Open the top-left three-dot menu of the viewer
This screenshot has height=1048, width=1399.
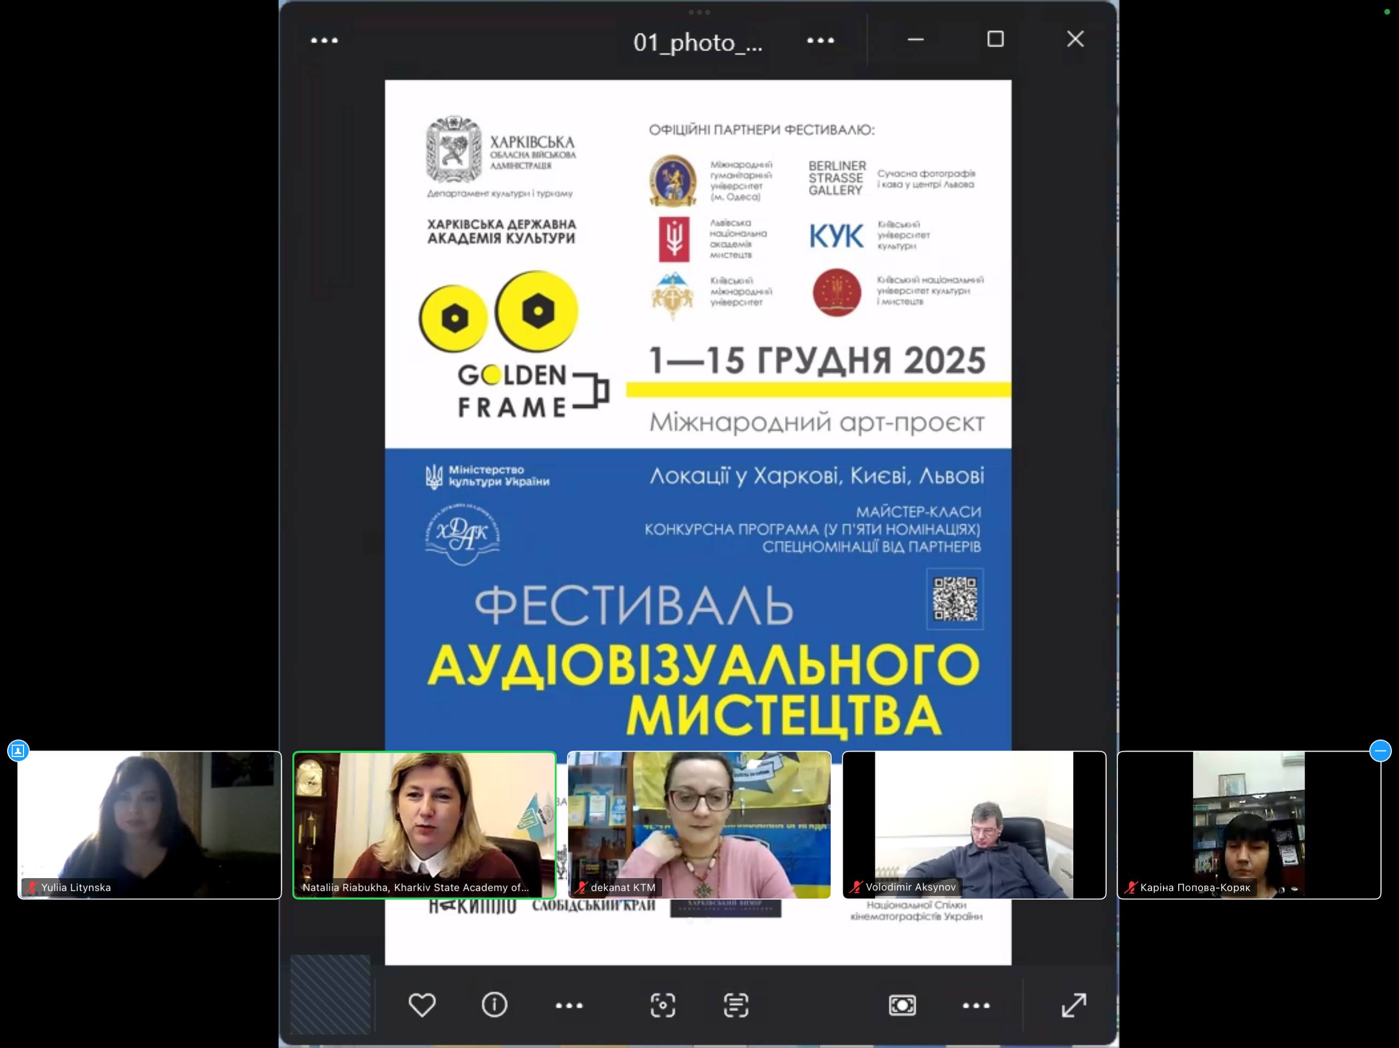(325, 40)
